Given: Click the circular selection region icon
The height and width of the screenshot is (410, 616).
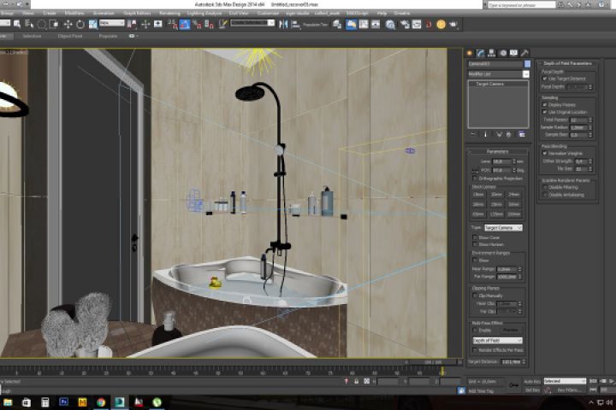Looking at the screenshot, I should click(42, 24).
